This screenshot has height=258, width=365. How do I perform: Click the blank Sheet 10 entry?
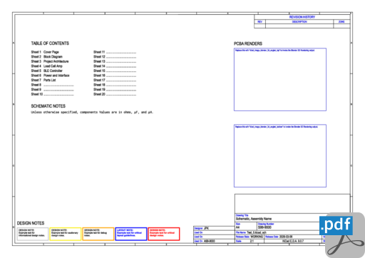(x=52, y=94)
